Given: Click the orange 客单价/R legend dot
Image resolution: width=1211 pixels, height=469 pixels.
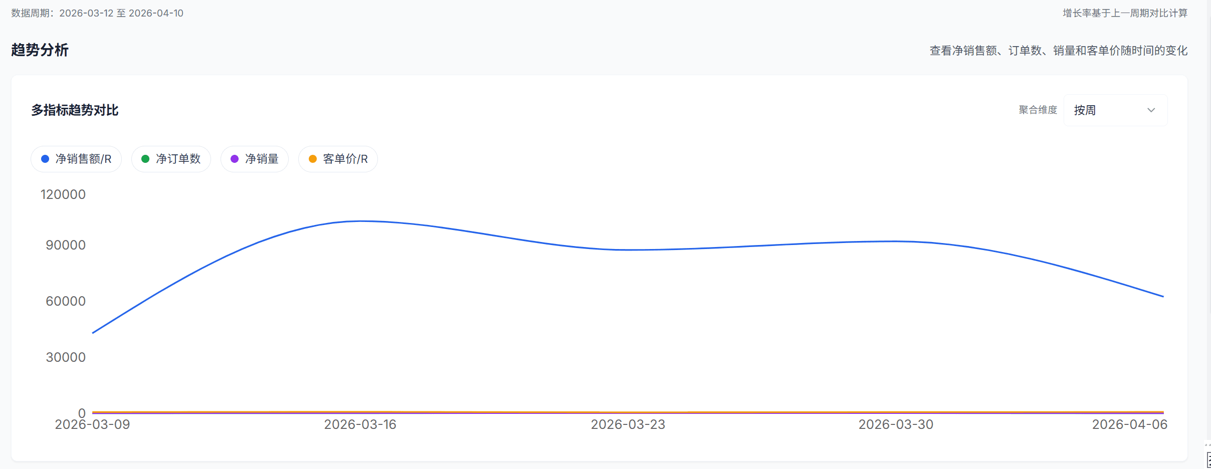Looking at the screenshot, I should click(313, 158).
